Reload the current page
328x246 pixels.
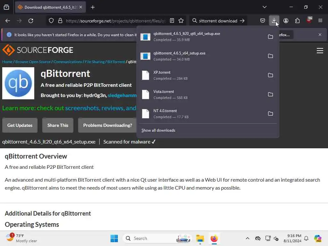(31, 21)
